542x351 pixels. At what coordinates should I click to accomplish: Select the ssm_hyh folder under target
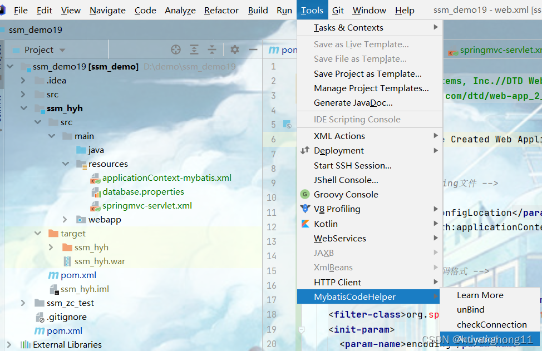(x=91, y=248)
